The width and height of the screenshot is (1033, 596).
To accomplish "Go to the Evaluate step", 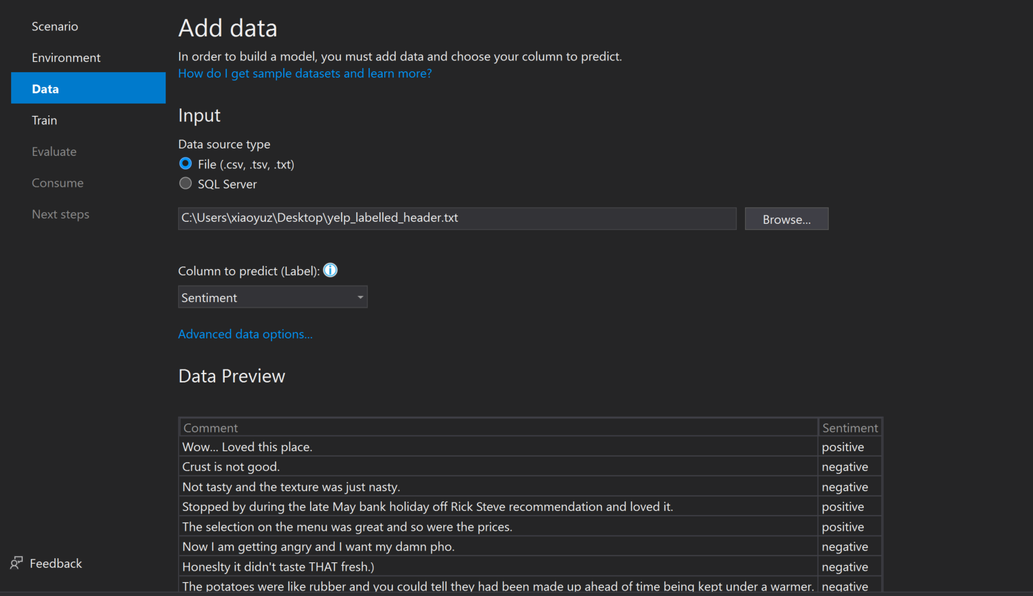I will coord(54,151).
